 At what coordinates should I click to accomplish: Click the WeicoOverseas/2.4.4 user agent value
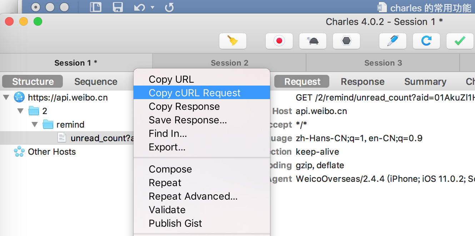(x=385, y=179)
